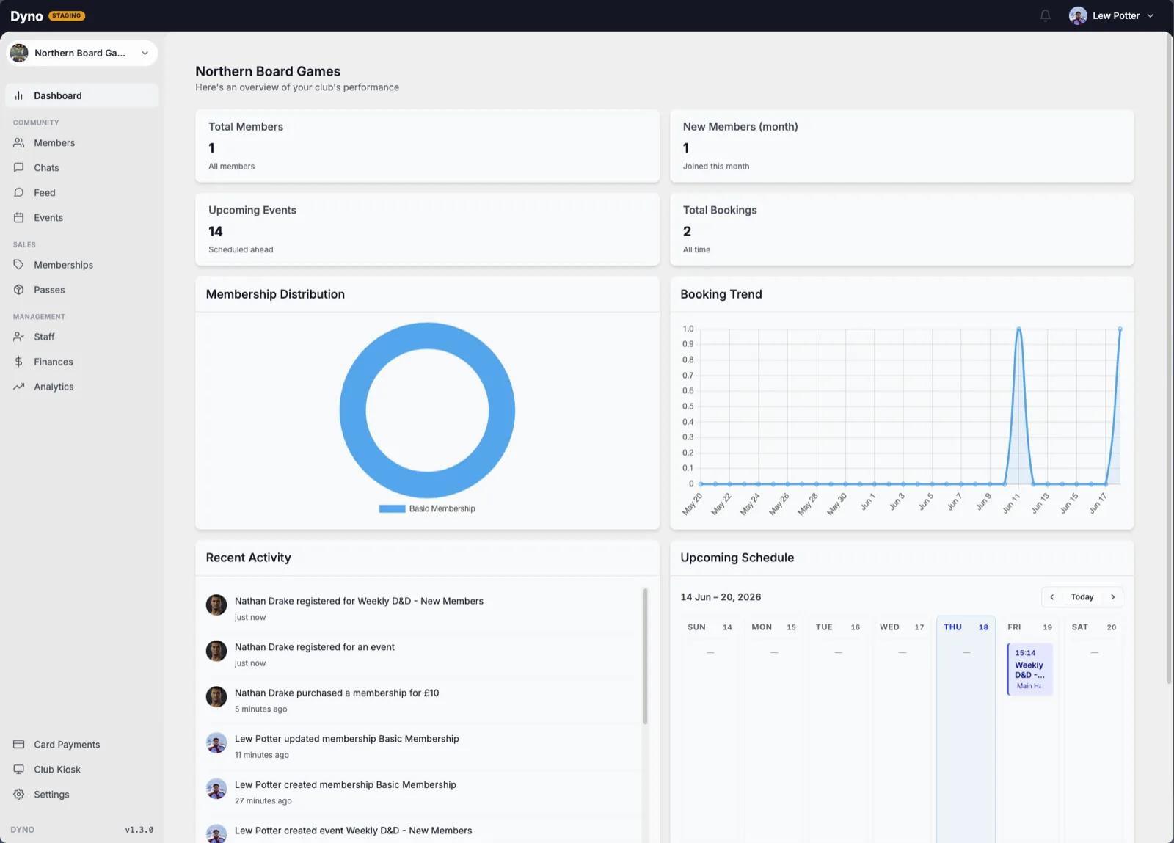
Task: Click the Dashboard bar-chart icon
Action: (x=19, y=95)
